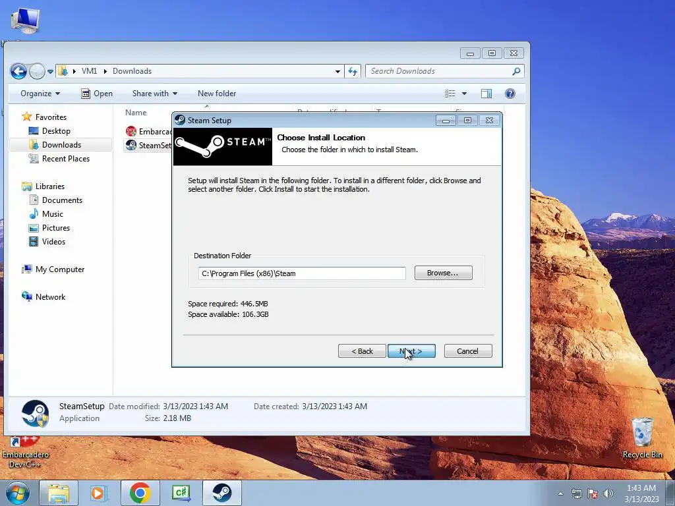The height and width of the screenshot is (506, 675).
Task: Click Open in the Explorer toolbar
Action: 97,94
